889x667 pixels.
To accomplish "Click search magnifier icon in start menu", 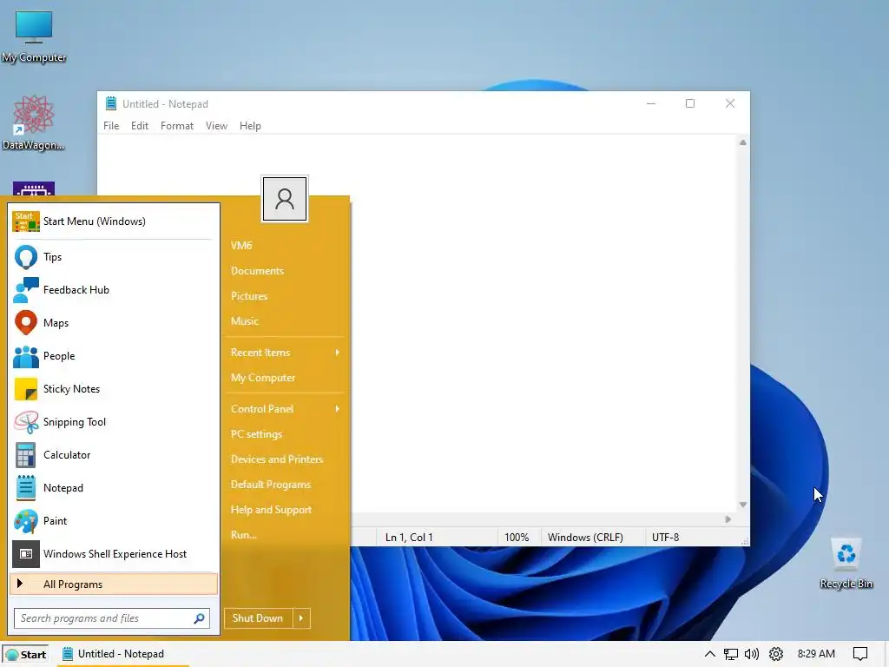I will pos(199,618).
